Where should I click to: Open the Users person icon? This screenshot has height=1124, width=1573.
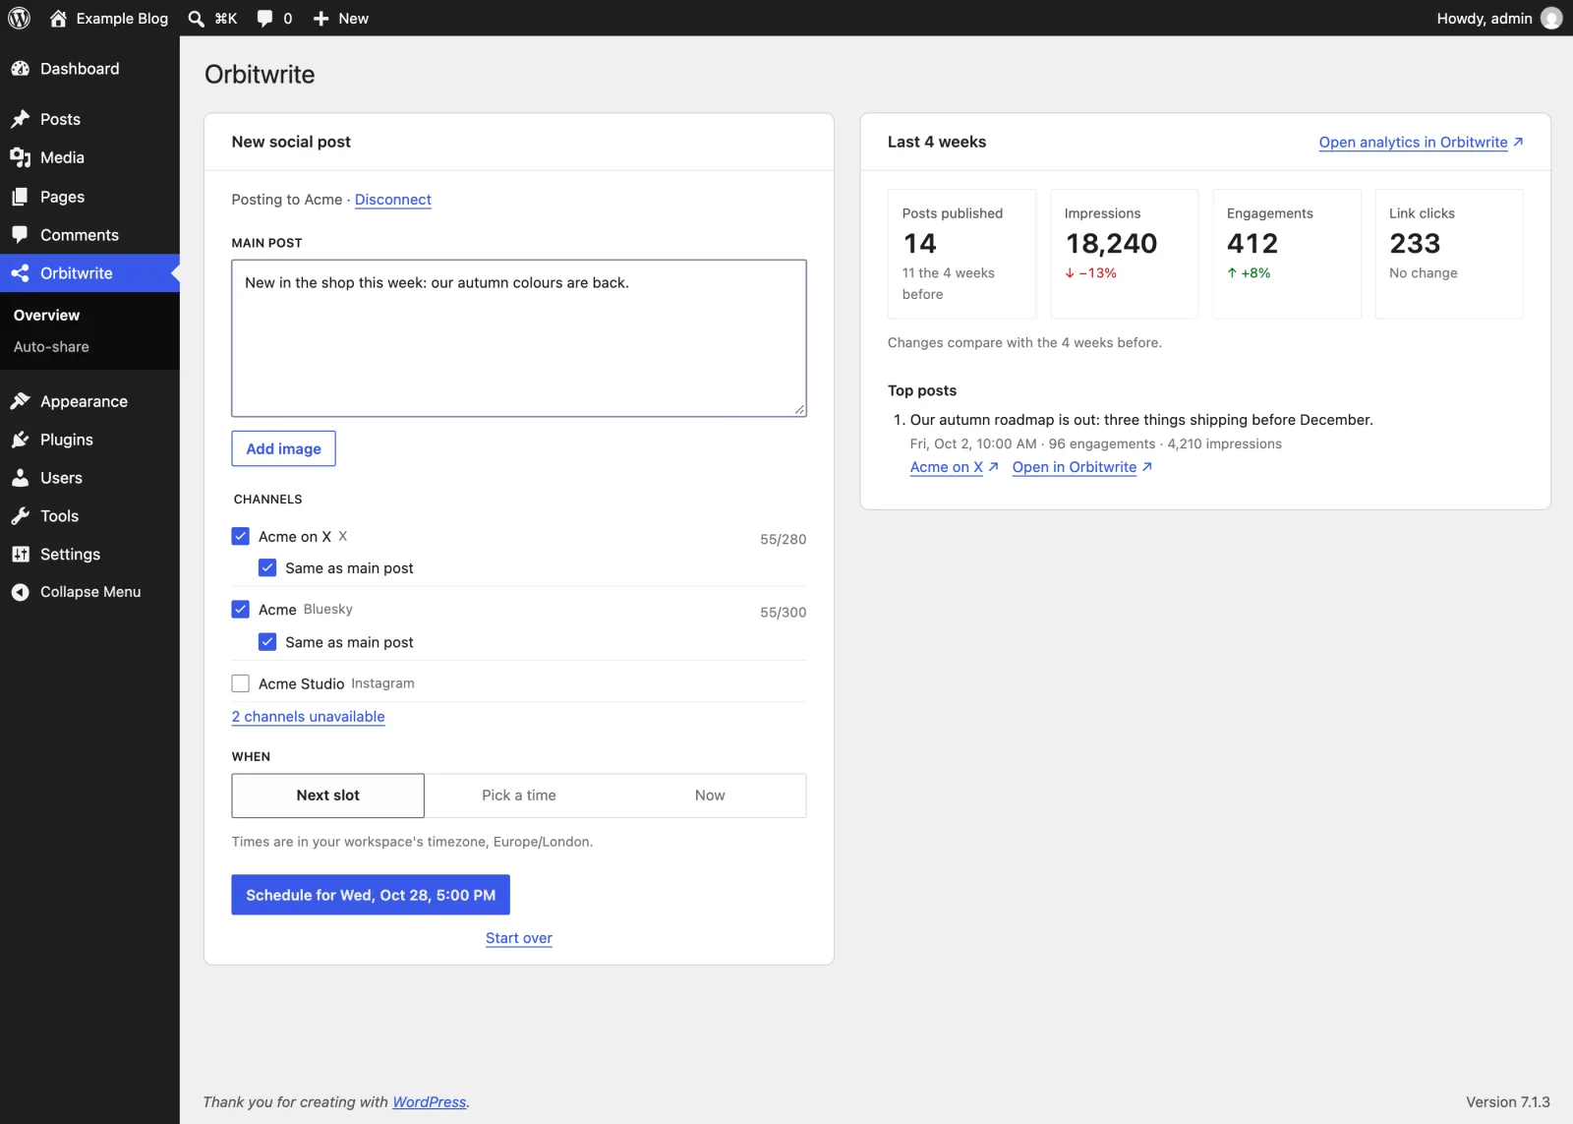coord(20,478)
